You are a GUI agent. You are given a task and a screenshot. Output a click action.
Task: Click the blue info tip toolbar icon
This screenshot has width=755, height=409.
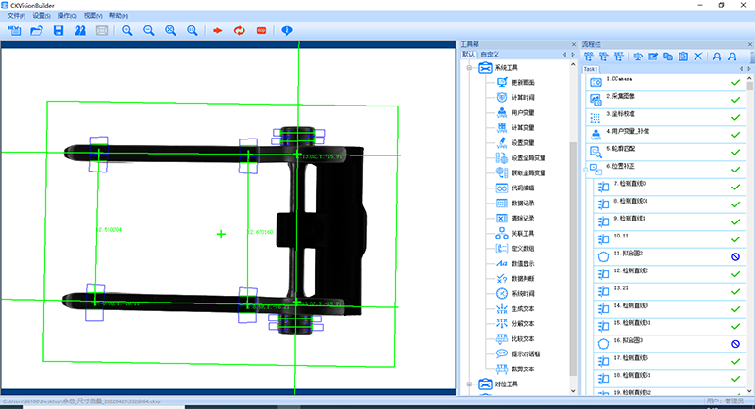pyautogui.click(x=287, y=31)
